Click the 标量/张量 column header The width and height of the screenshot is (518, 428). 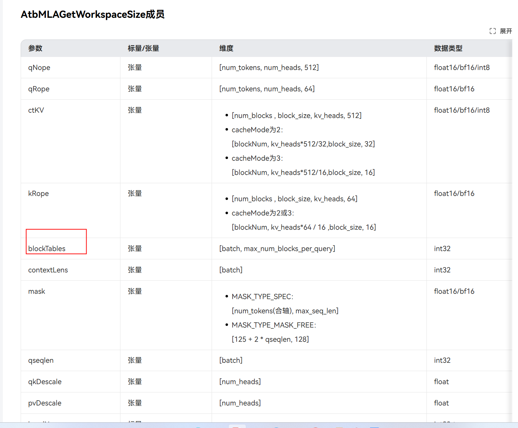(143, 48)
